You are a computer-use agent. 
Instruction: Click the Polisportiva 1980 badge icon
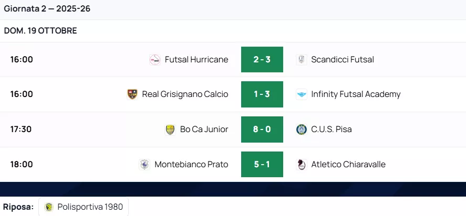tap(49, 207)
